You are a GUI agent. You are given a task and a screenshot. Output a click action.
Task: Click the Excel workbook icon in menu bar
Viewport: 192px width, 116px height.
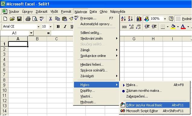click(x=5, y=12)
